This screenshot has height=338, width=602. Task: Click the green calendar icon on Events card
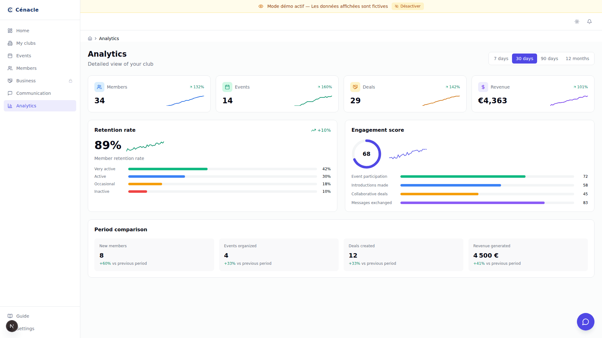pos(227,87)
